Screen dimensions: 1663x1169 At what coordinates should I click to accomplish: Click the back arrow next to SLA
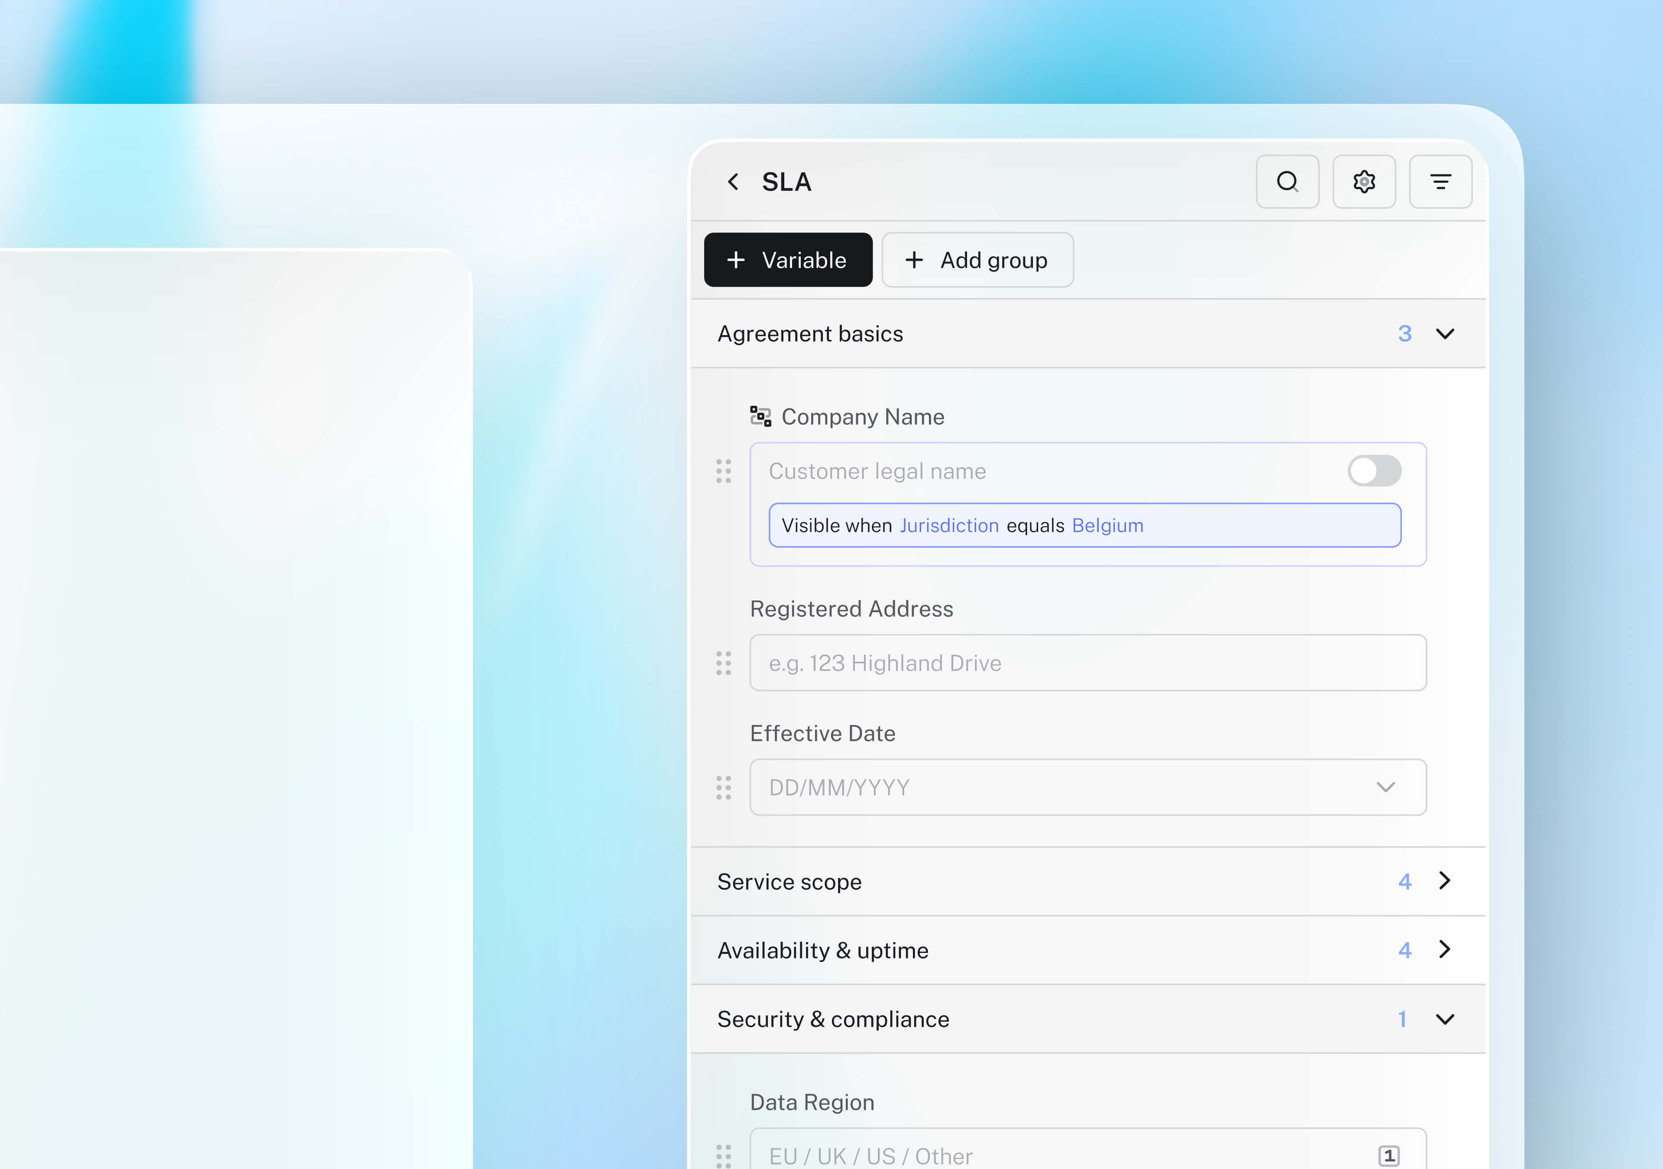coord(733,182)
